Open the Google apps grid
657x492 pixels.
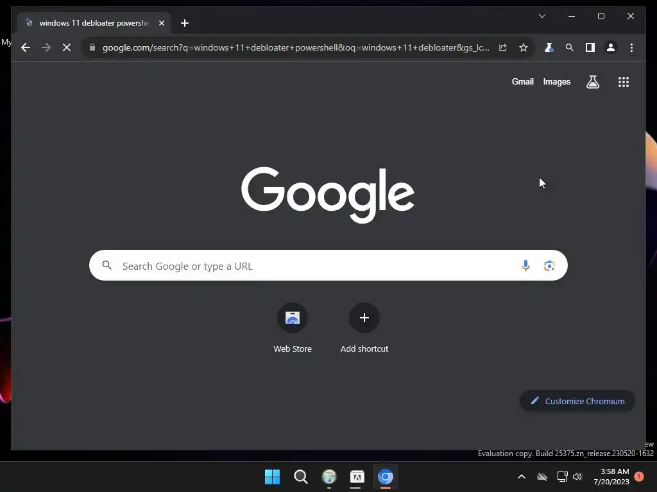click(x=624, y=81)
